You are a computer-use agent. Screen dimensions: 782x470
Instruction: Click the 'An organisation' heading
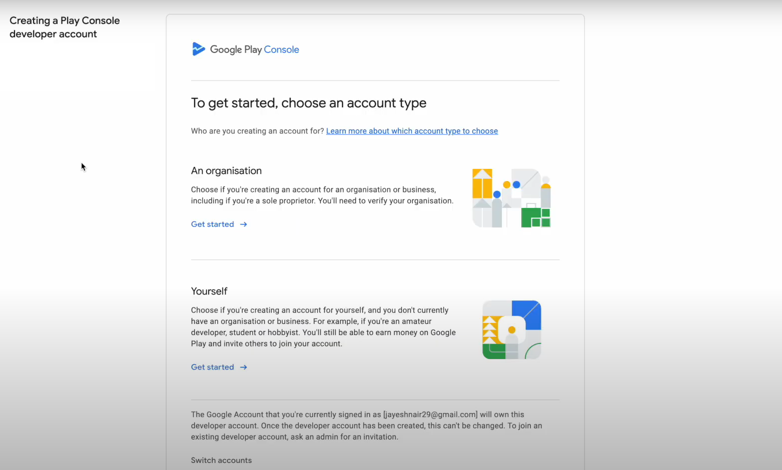pyautogui.click(x=226, y=170)
